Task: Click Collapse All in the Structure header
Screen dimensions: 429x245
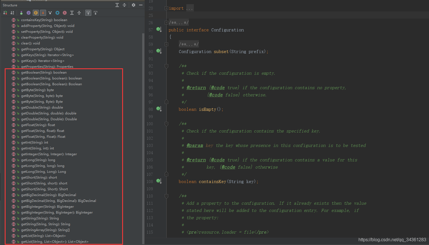Action: 124,5
